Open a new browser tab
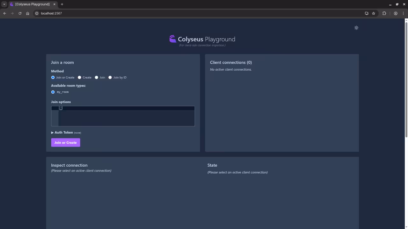 pos(62,4)
